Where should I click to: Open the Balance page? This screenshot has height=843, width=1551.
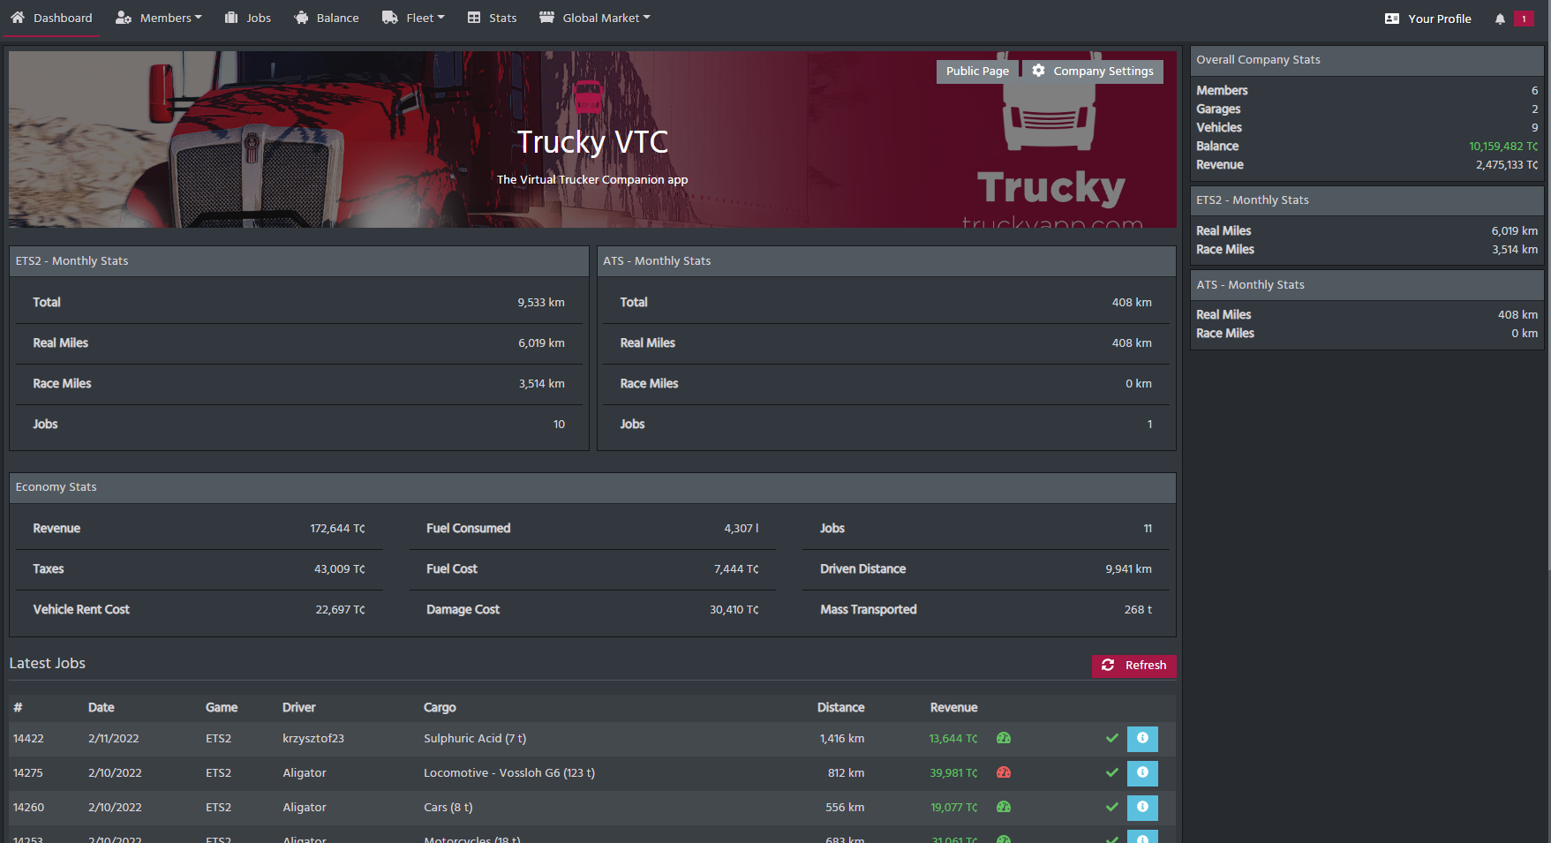(x=327, y=18)
